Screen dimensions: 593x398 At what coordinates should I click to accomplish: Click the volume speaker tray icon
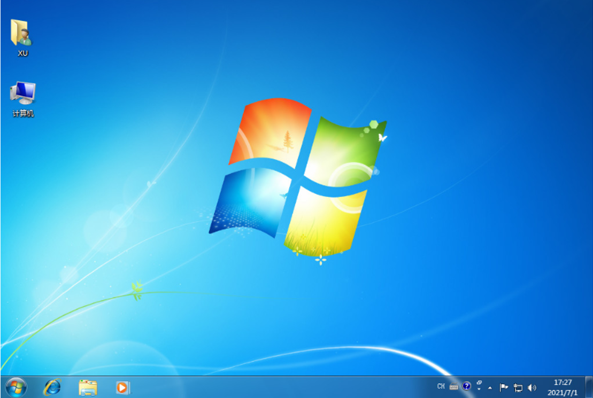[x=532, y=387]
